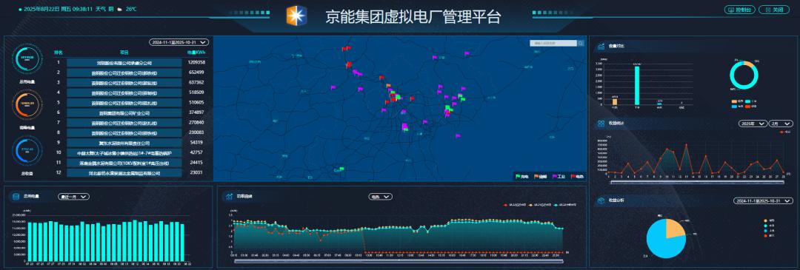Click the 关闭 button in header
The height and width of the screenshot is (270, 800).
coord(773,10)
